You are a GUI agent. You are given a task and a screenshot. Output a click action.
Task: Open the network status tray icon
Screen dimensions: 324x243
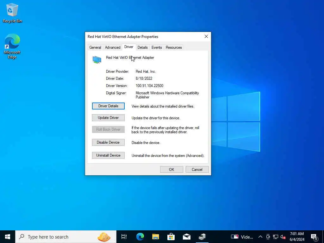(x=276, y=237)
